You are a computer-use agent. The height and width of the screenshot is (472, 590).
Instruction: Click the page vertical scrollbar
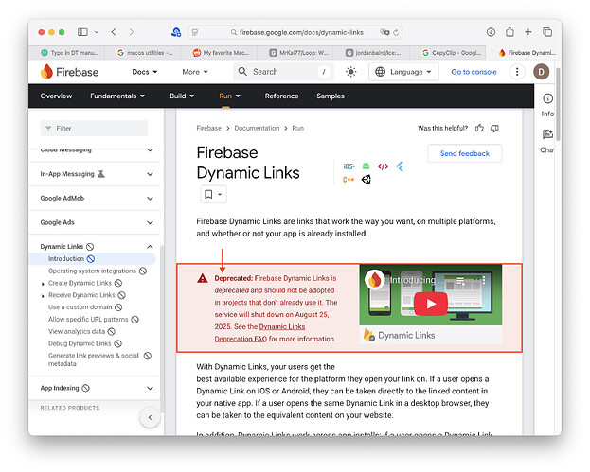click(x=558, y=104)
